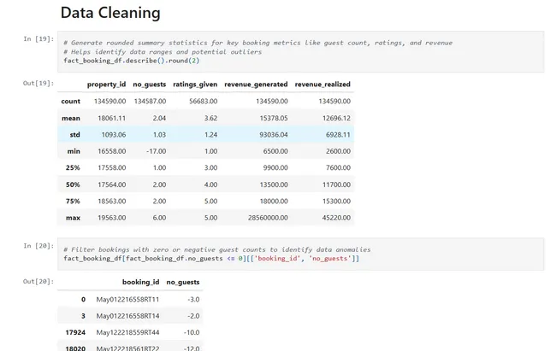The image size is (556, 351).
Task: Click into the no_guests filter code cell
Action: click(299, 254)
